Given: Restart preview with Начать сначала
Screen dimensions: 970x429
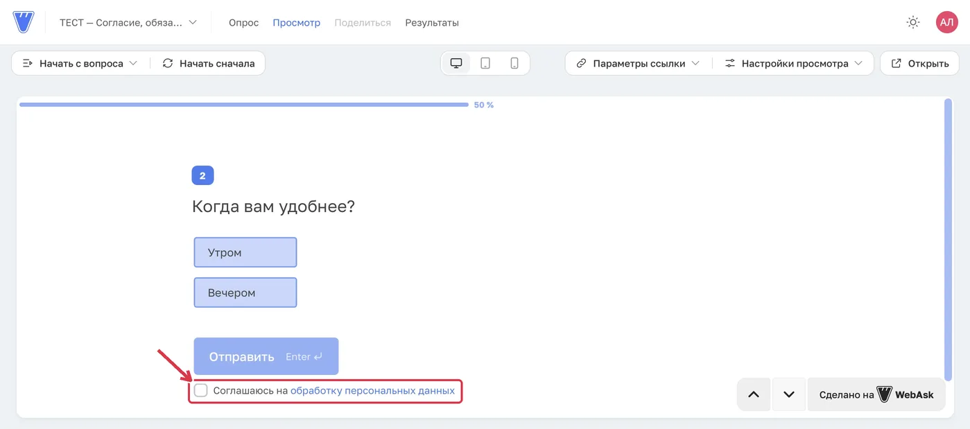Looking at the screenshot, I should [x=209, y=63].
